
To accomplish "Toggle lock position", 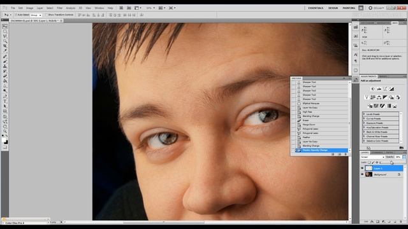I will tap(377, 162).
